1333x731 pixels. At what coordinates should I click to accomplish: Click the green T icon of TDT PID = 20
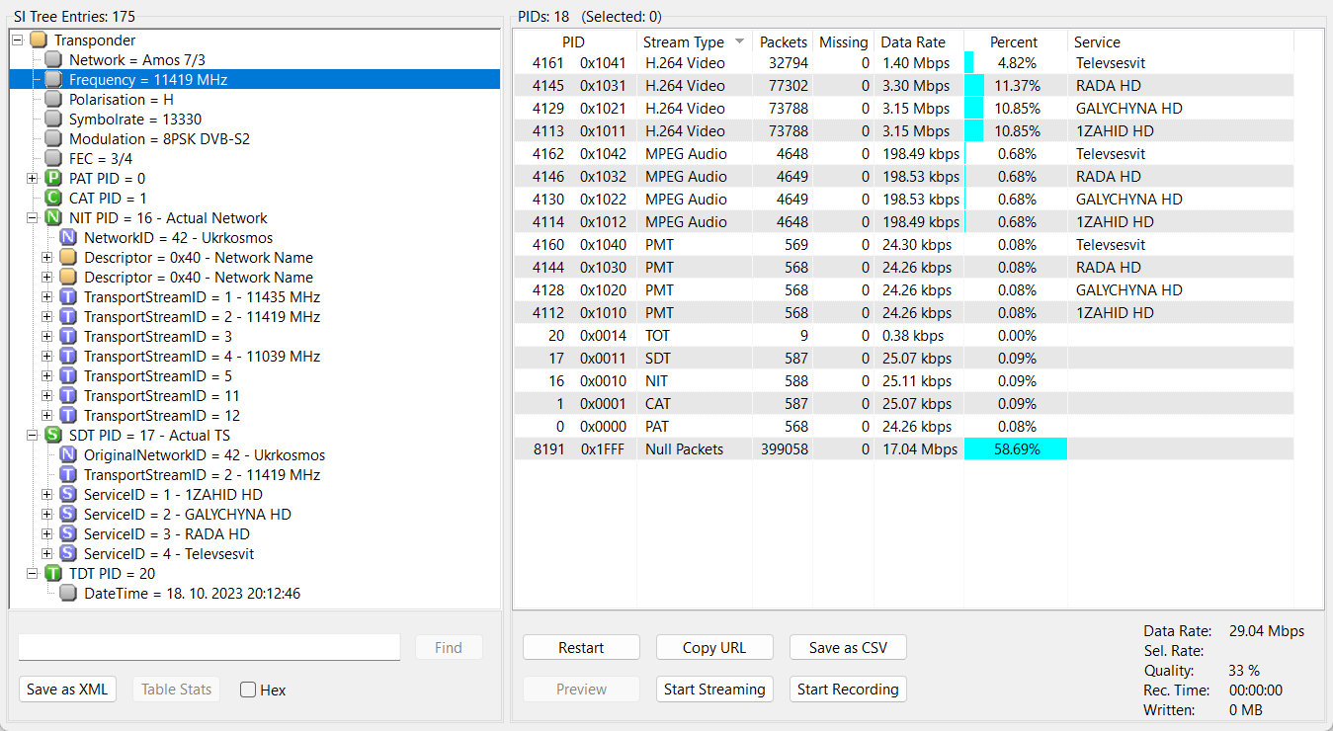pos(53,574)
